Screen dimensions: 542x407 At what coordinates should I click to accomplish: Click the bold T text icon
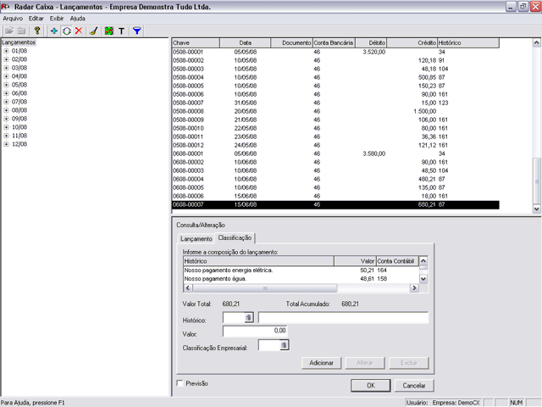[x=121, y=30]
